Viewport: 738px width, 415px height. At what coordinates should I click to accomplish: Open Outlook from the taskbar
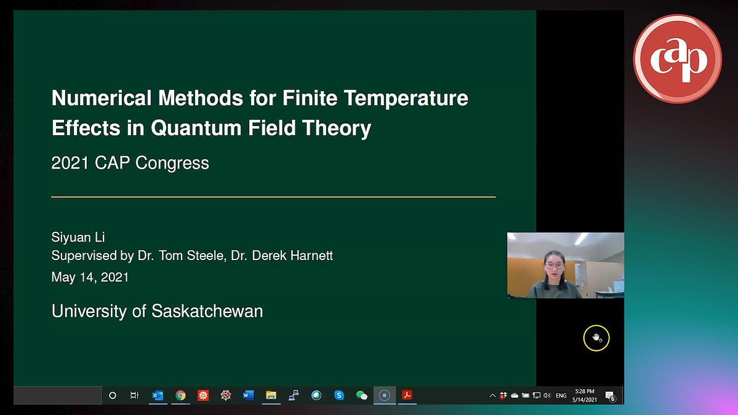[x=158, y=395]
